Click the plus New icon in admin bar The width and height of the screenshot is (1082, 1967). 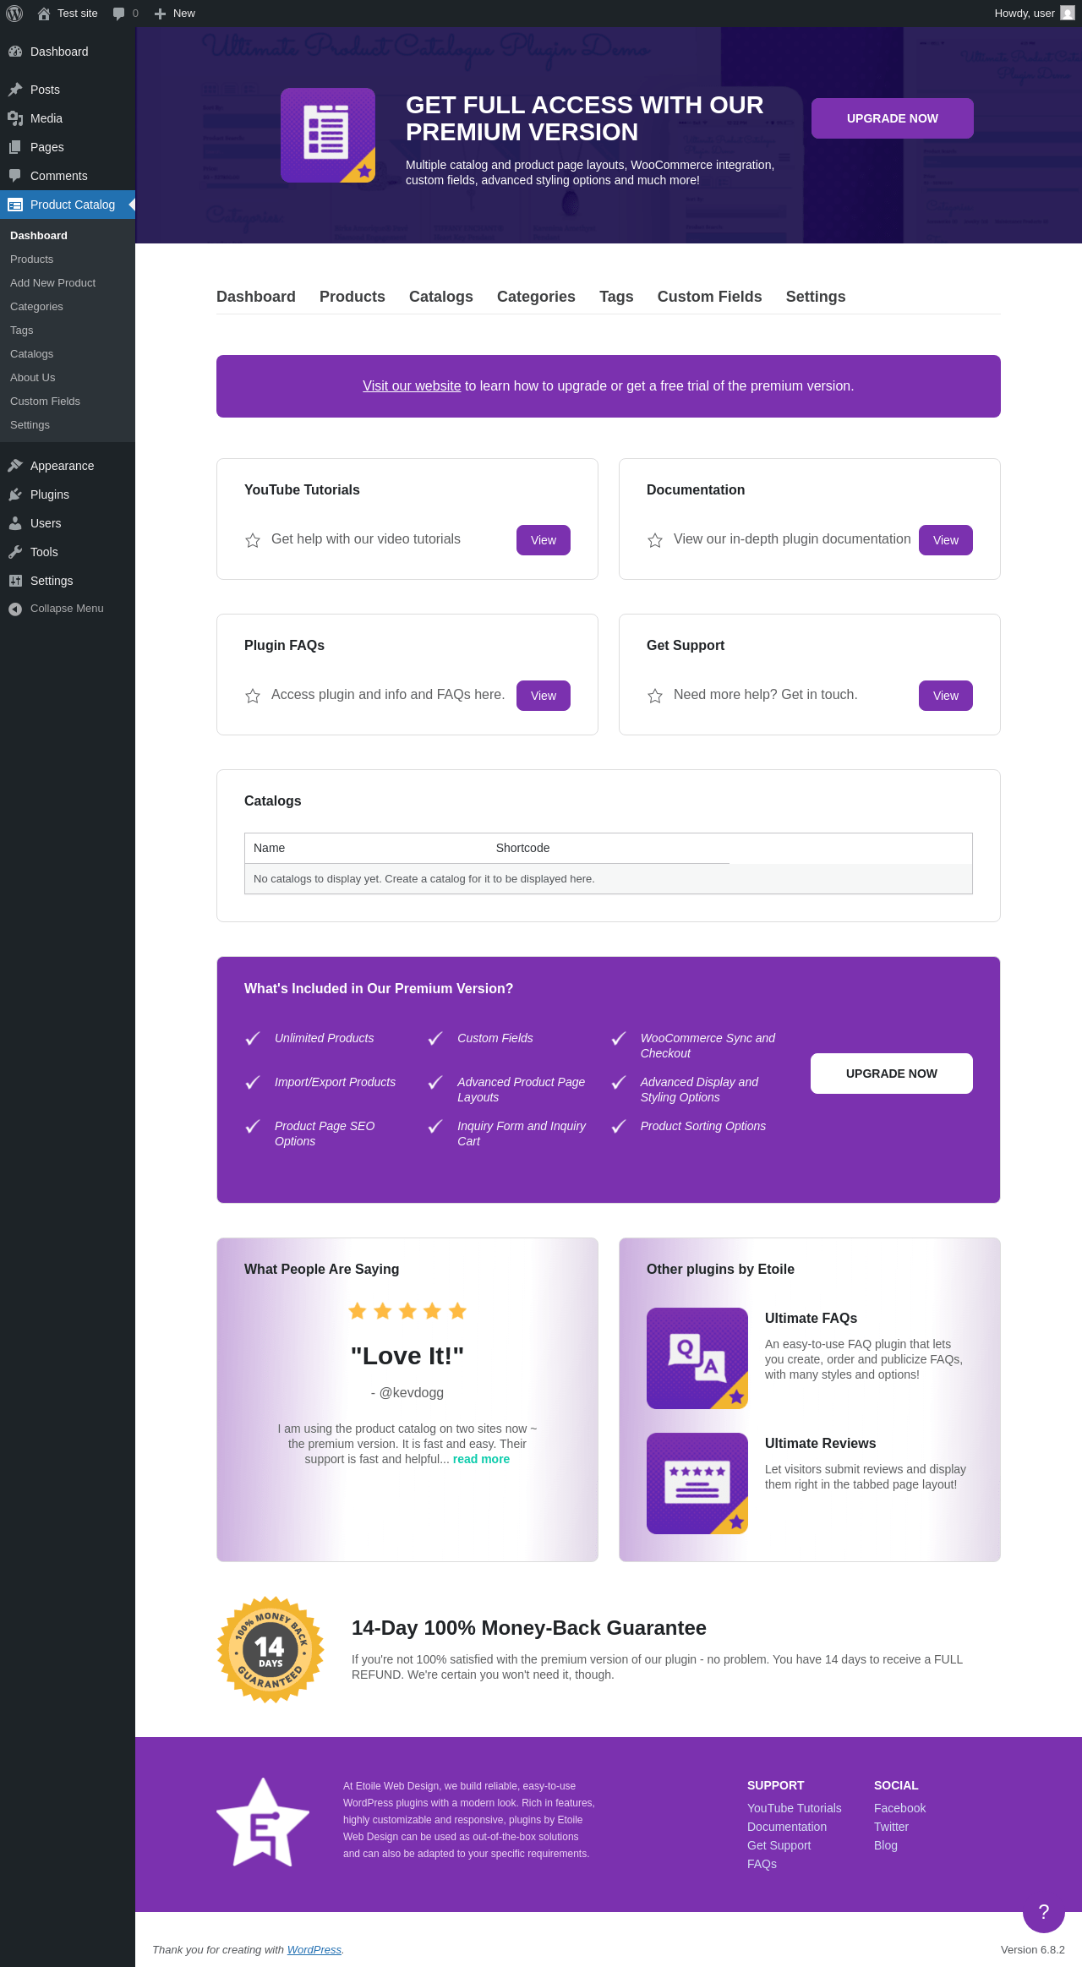[160, 14]
